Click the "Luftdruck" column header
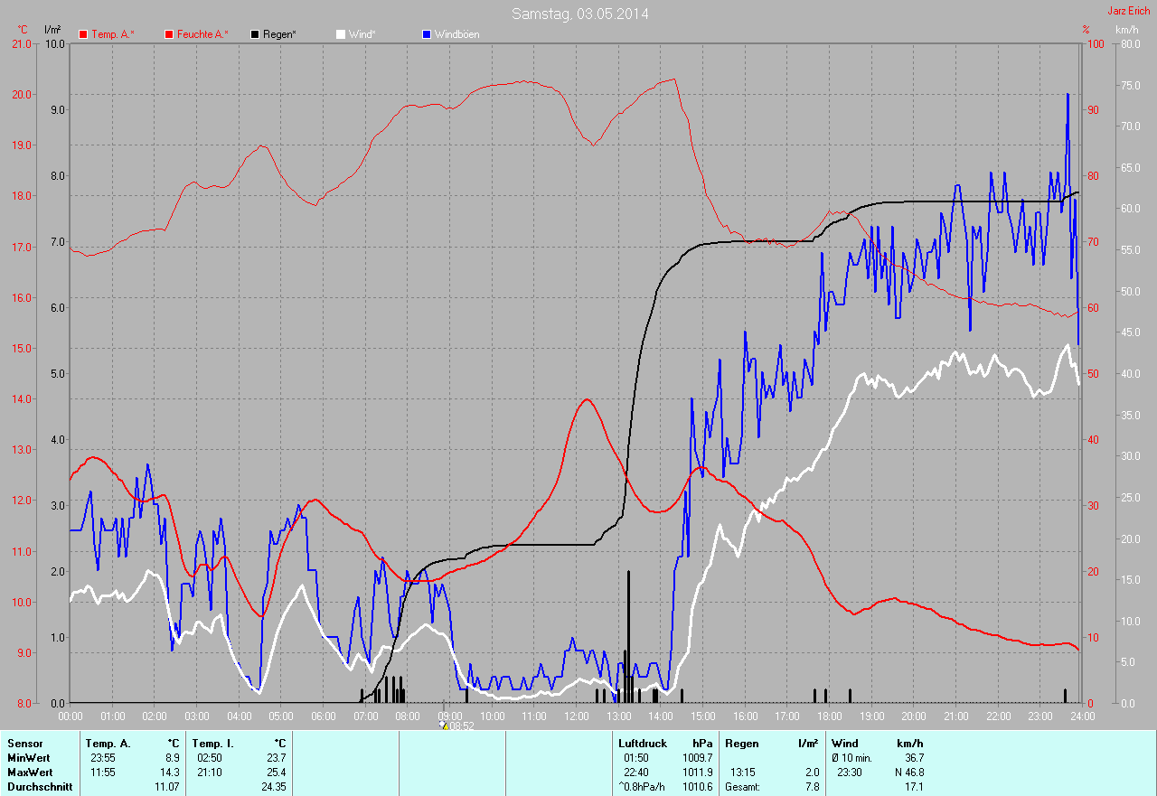Screen dimensions: 1157x796 coord(643,744)
